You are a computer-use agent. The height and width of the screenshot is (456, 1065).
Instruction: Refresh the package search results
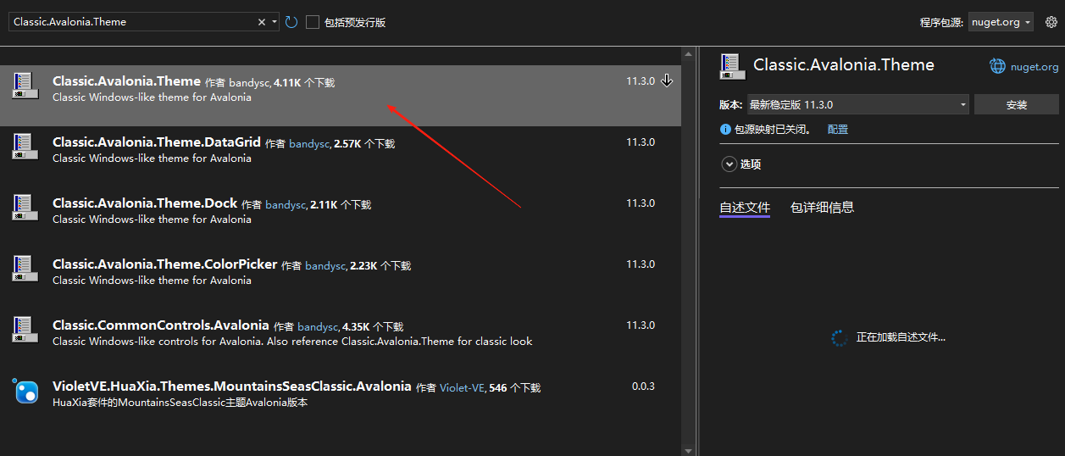click(291, 22)
